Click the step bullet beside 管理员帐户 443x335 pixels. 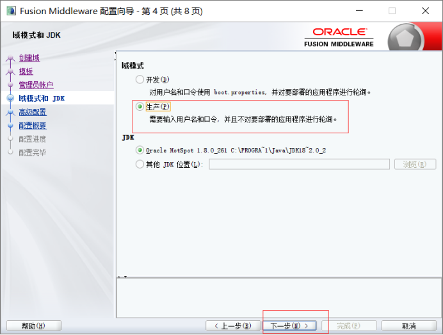coord(10,85)
